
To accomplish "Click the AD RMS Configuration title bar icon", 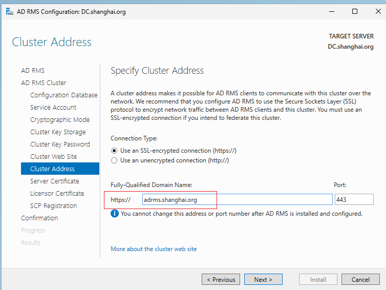I will [x=9, y=12].
